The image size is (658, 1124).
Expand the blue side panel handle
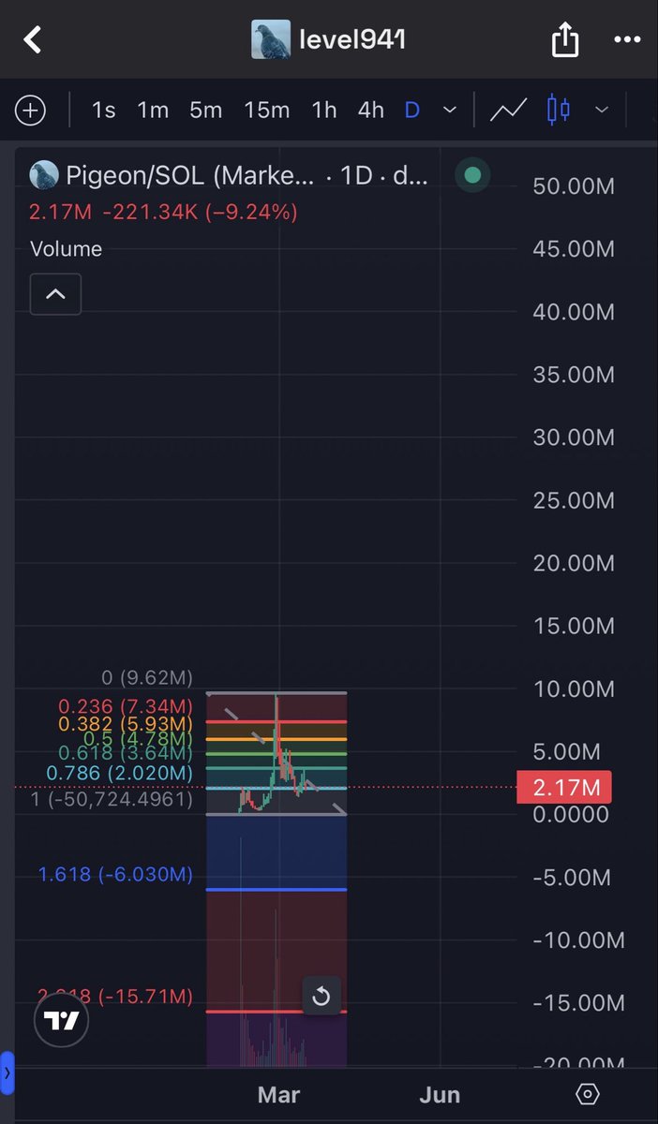pyautogui.click(x=7, y=1072)
